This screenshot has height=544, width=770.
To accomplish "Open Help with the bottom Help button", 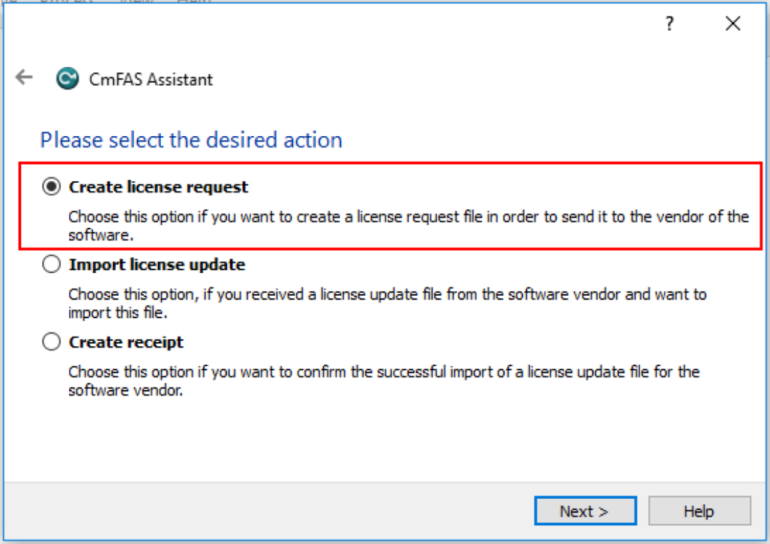I will click(699, 512).
